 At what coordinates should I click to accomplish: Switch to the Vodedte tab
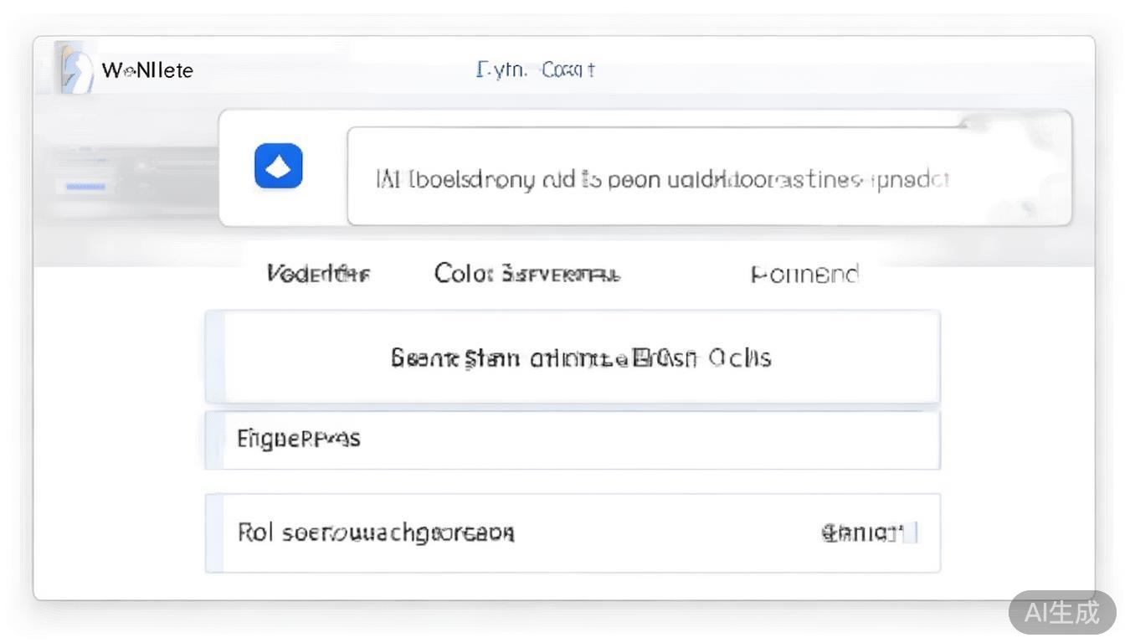tap(318, 274)
